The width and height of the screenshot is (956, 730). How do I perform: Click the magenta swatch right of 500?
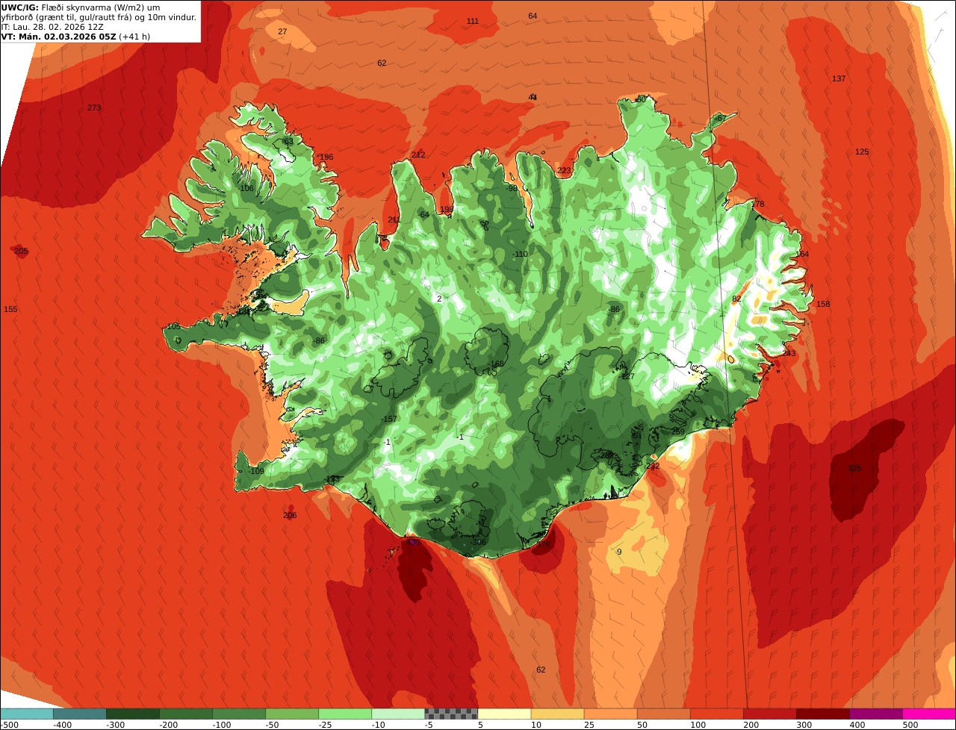929,714
